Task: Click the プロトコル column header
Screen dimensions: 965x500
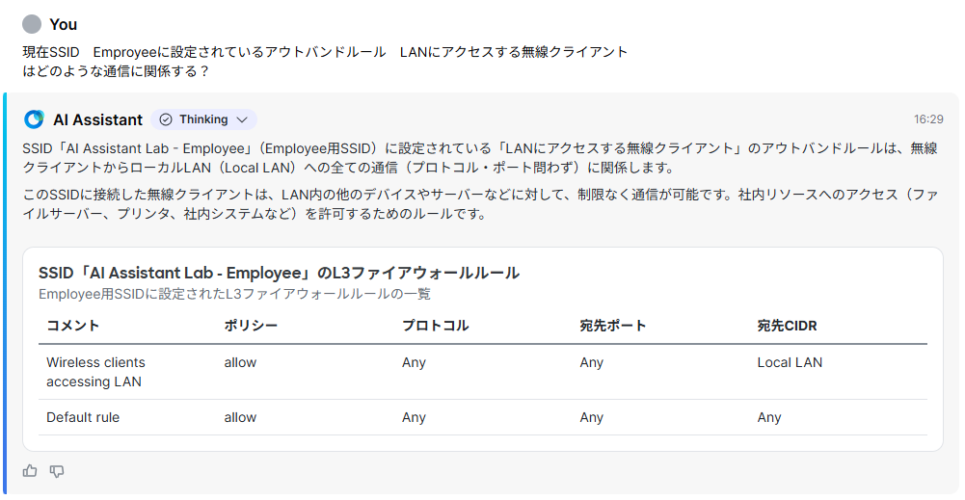Action: pyautogui.click(x=435, y=326)
